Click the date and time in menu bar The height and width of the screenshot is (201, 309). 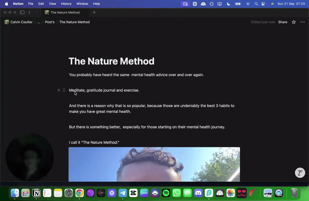(291, 4)
